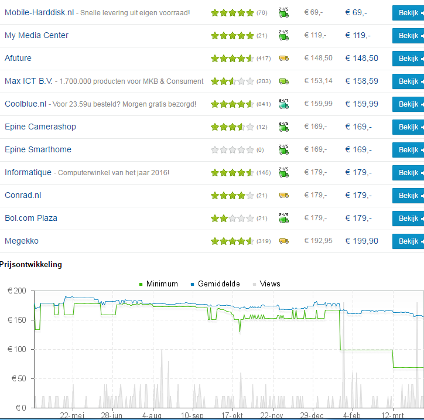Screen dimensions: 424x420
Task: Click Bekijk button for Conrad.nl
Action: click(408, 196)
